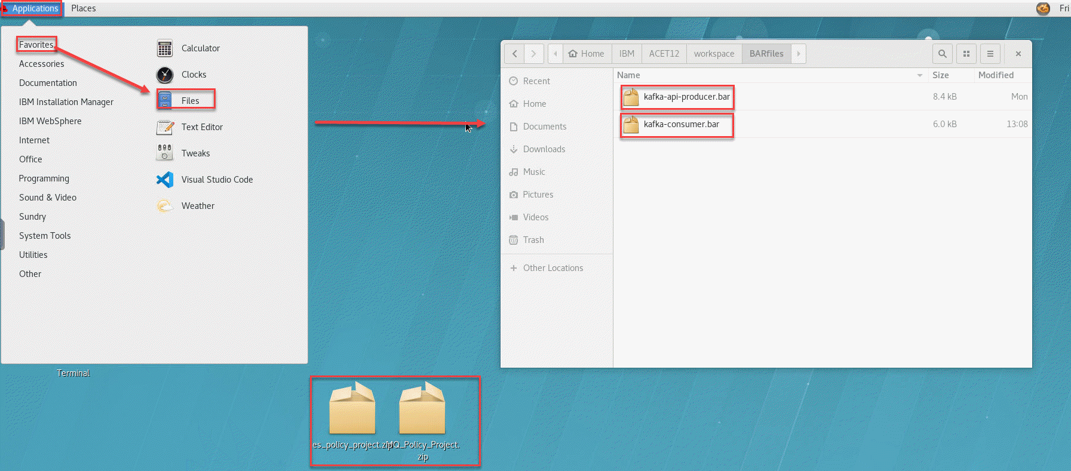The image size is (1071, 471).
Task: Navigate back in file manager
Action: [514, 54]
